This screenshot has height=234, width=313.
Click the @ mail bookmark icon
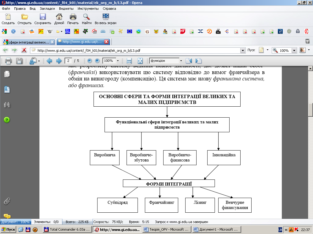(13, 31)
